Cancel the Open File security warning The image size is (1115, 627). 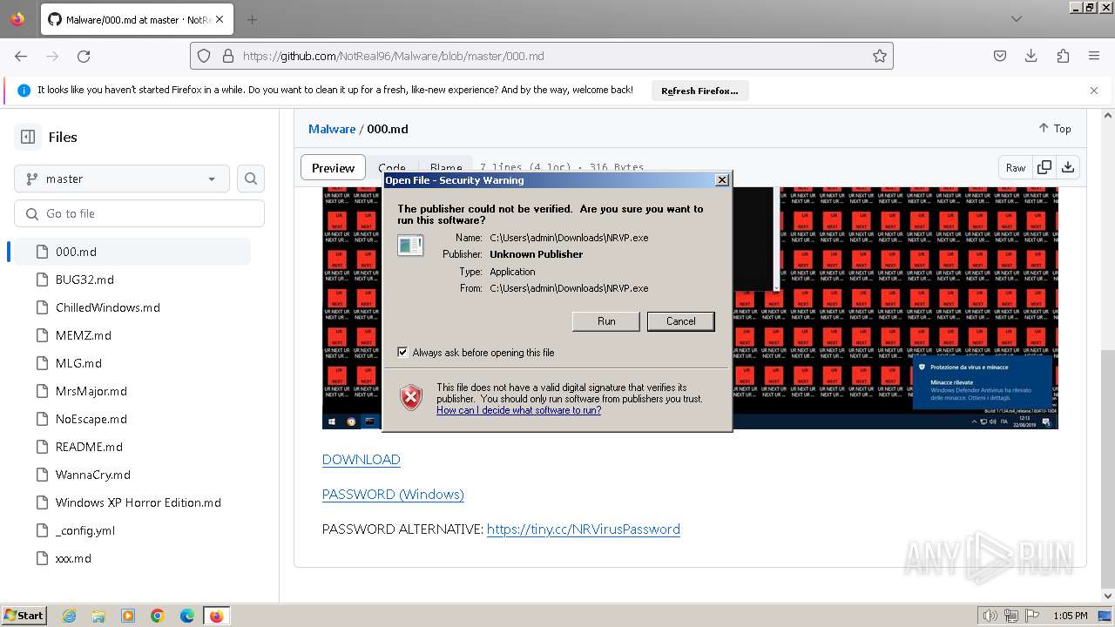click(681, 321)
